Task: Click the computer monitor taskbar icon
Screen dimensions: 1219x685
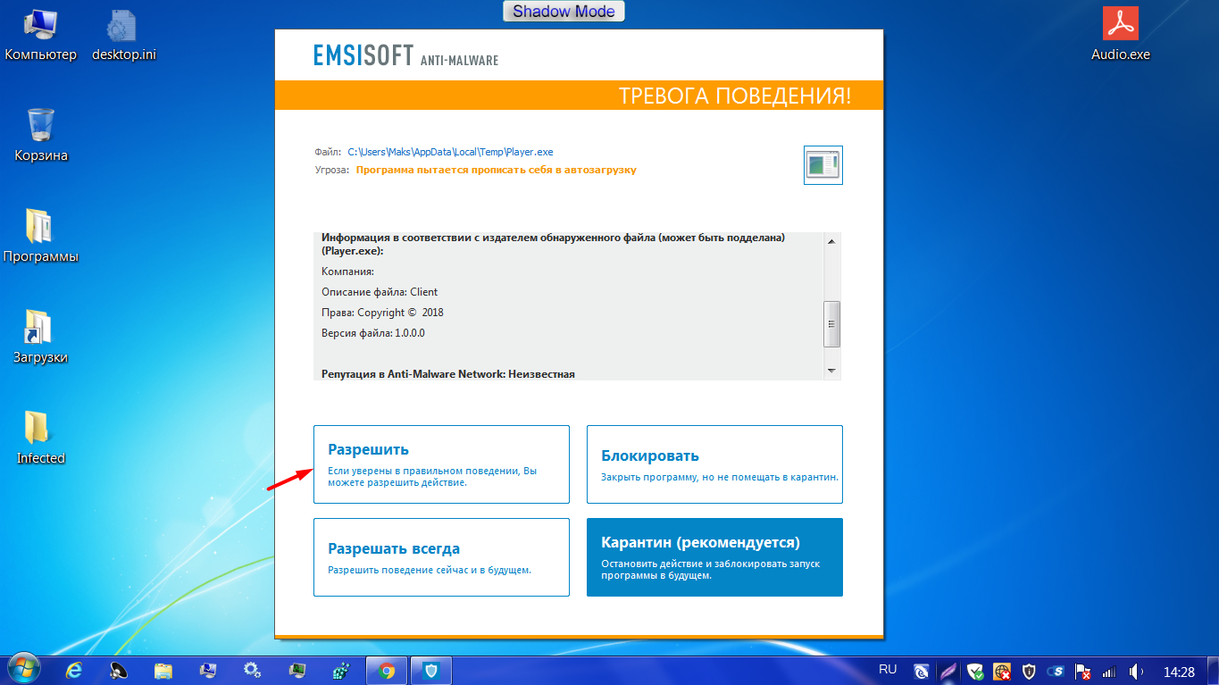Action: (x=208, y=670)
